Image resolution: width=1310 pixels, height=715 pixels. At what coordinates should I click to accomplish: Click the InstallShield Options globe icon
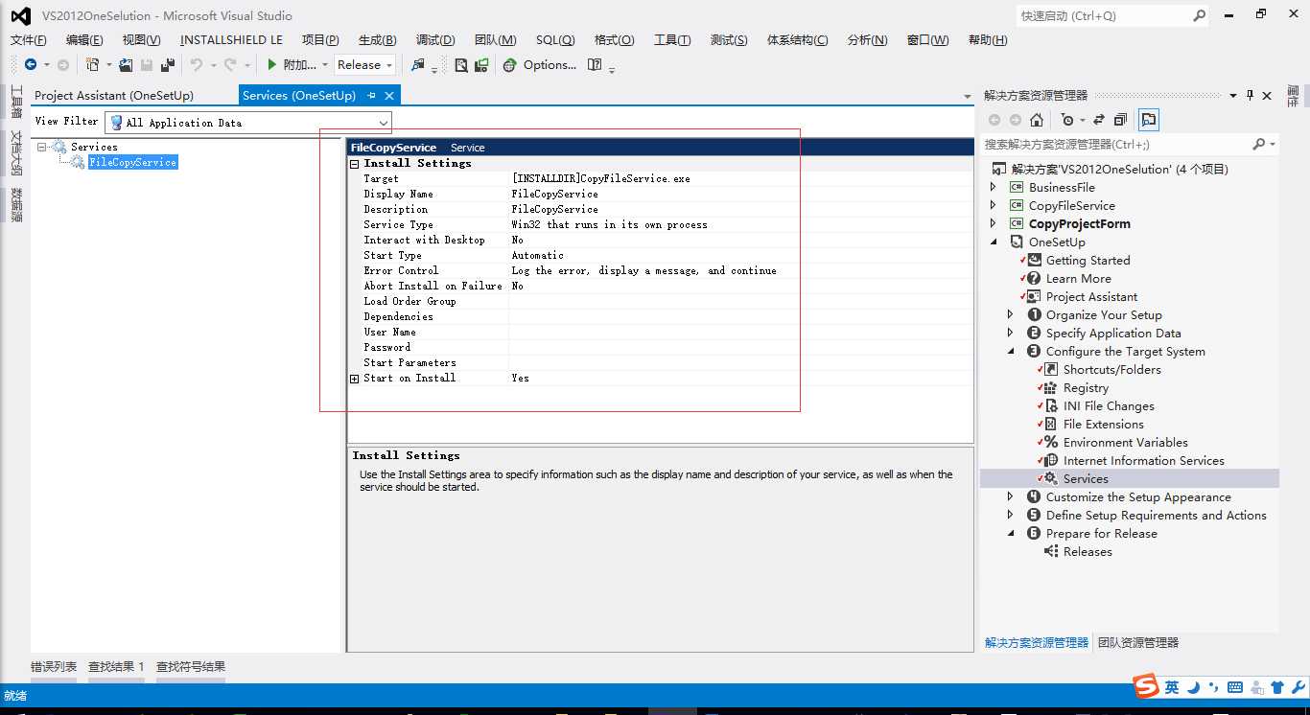pos(509,65)
